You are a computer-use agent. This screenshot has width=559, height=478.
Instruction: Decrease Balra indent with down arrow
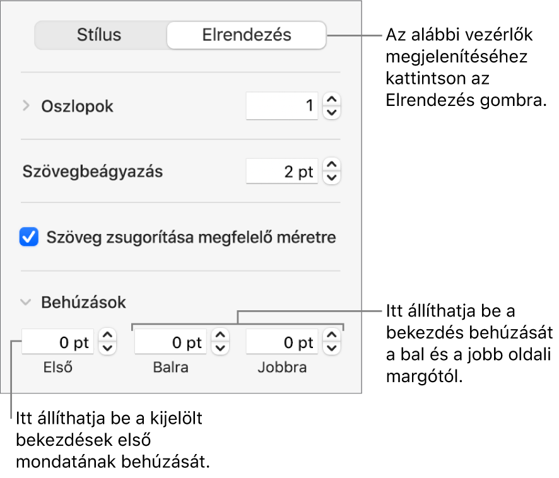220,348
